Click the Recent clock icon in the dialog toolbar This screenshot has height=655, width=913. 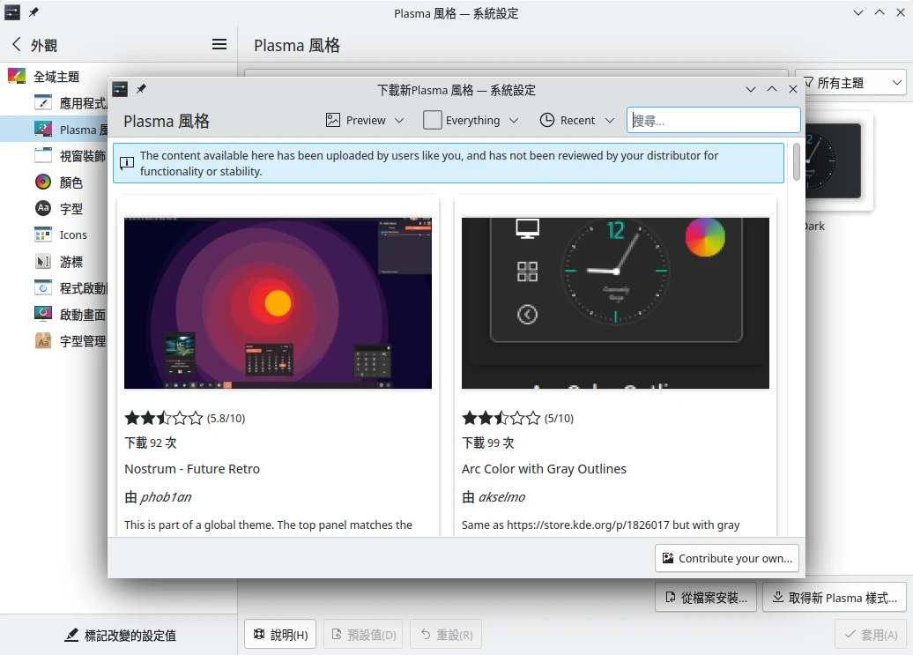546,121
